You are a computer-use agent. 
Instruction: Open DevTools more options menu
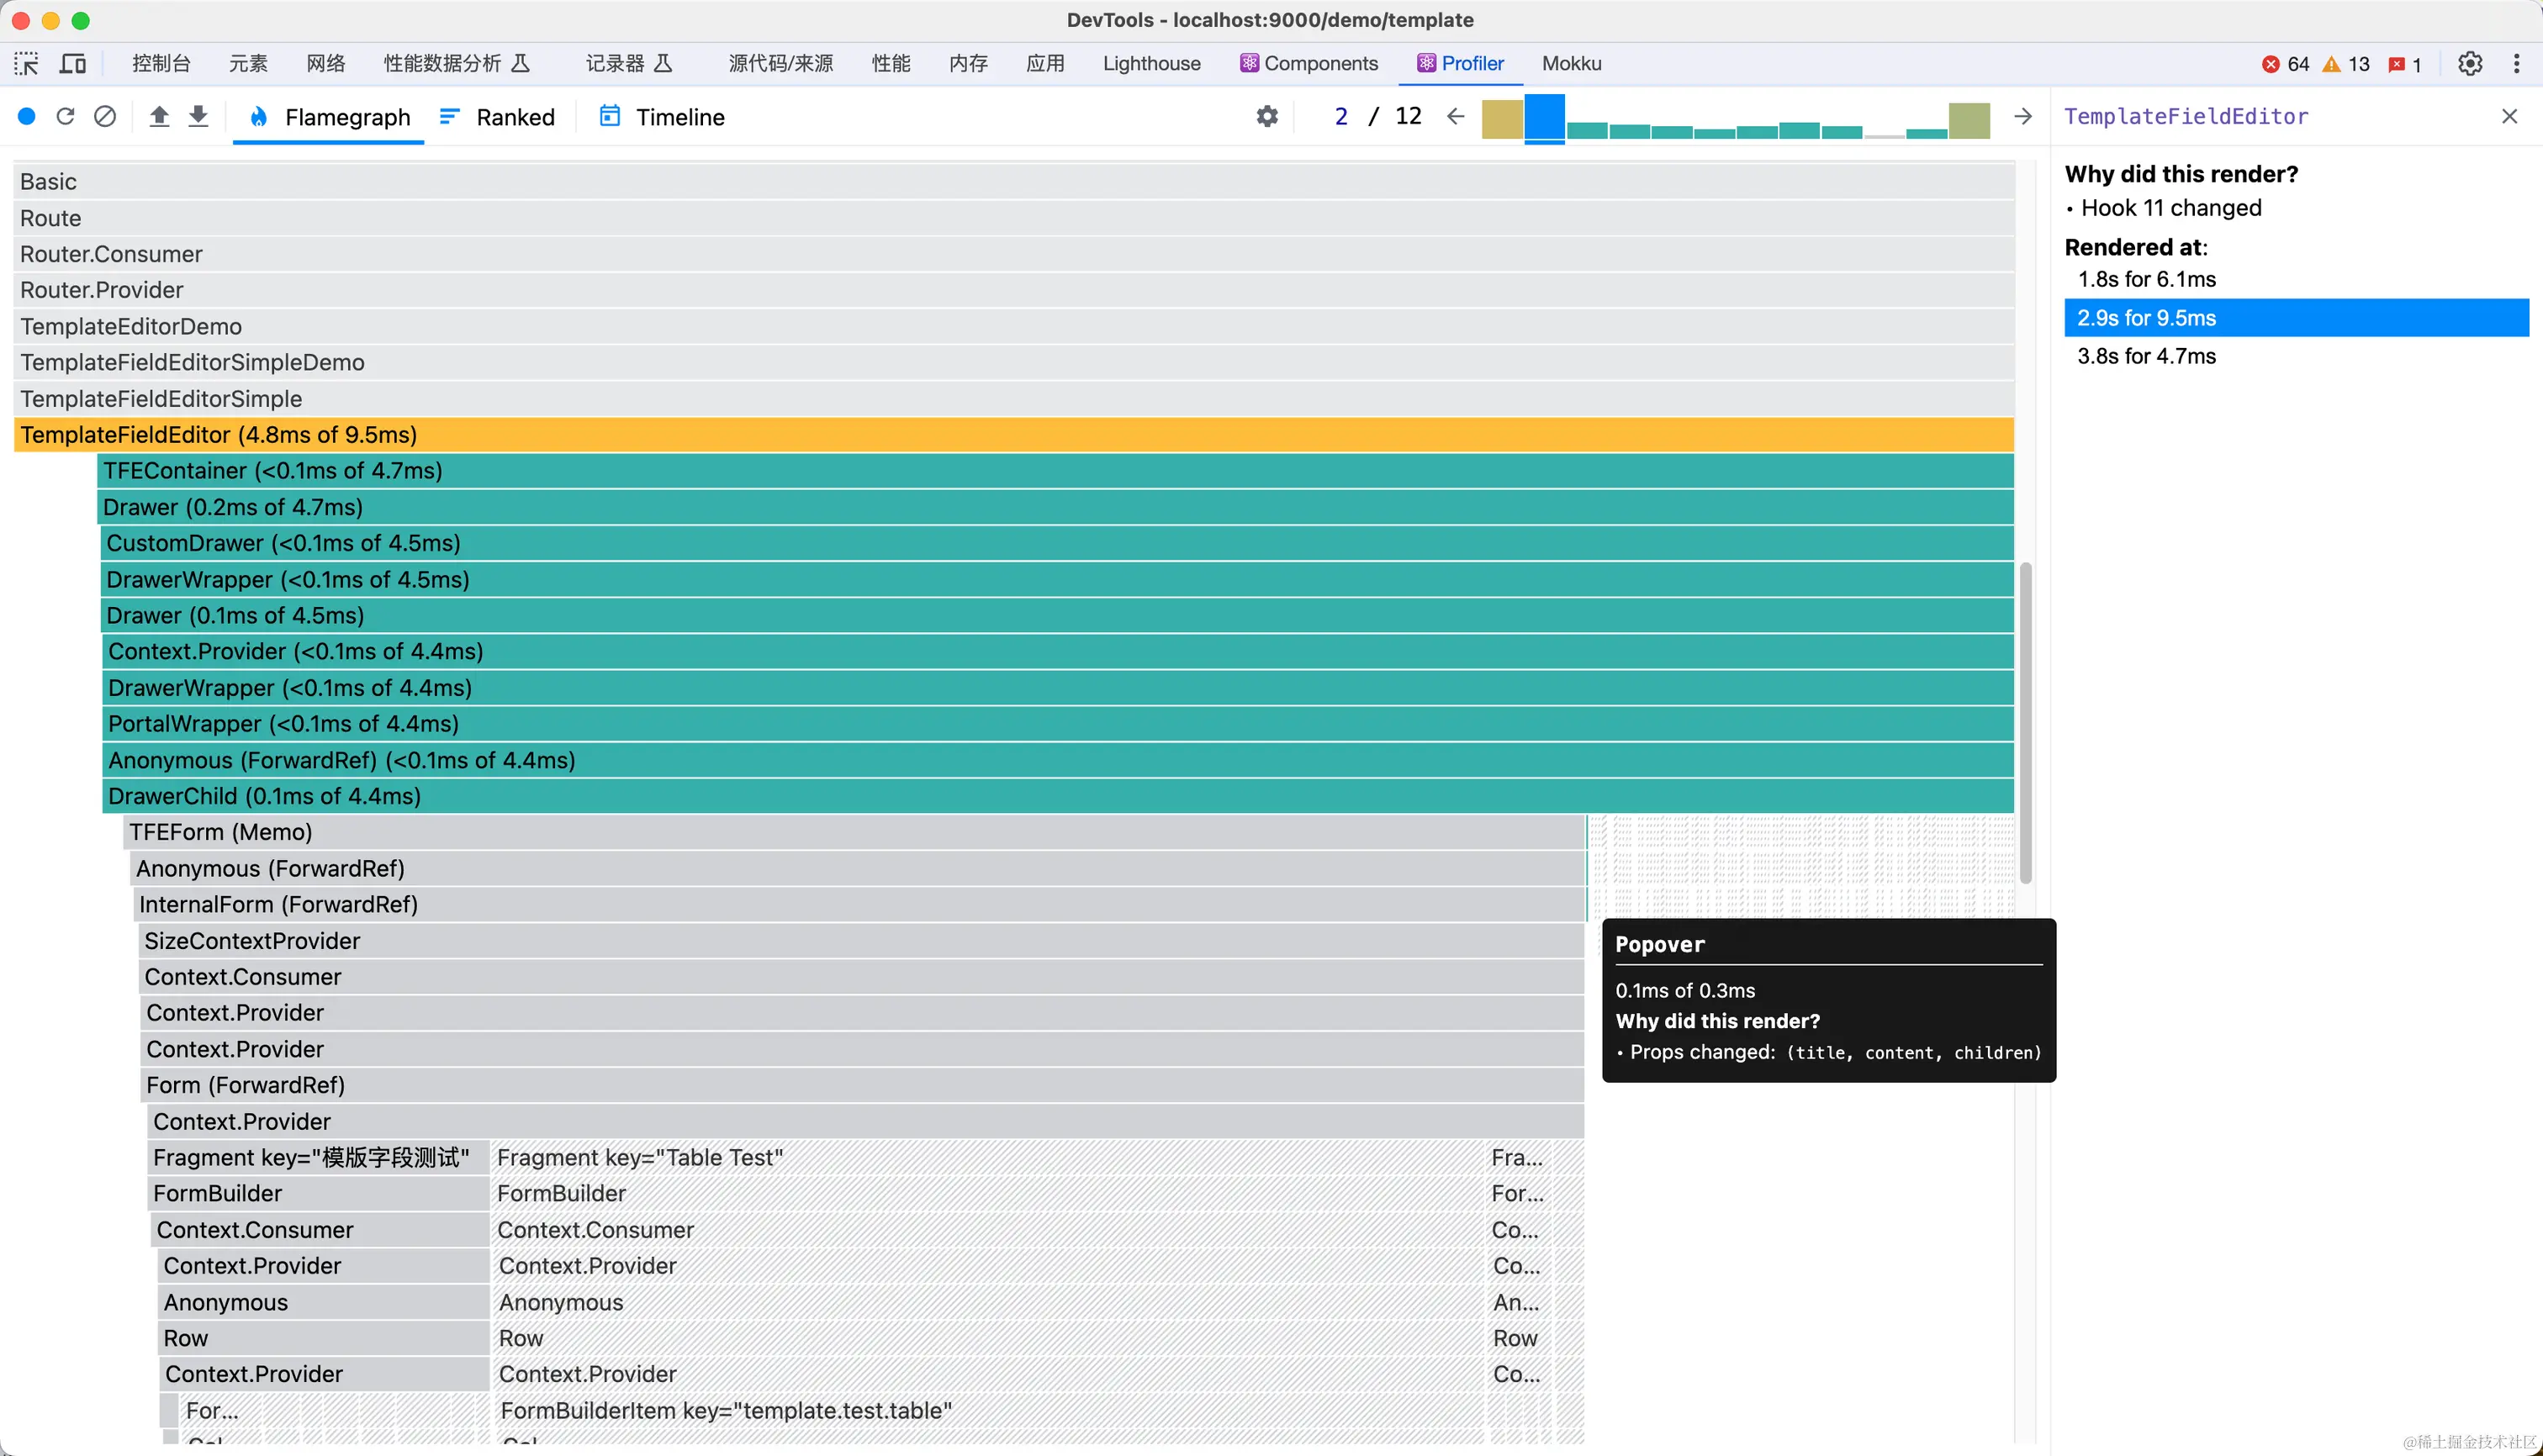[2516, 64]
